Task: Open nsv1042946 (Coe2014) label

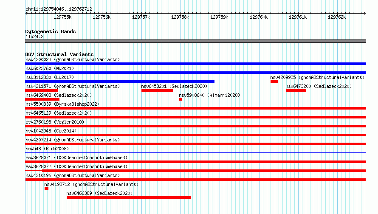Action: [x=51, y=131]
